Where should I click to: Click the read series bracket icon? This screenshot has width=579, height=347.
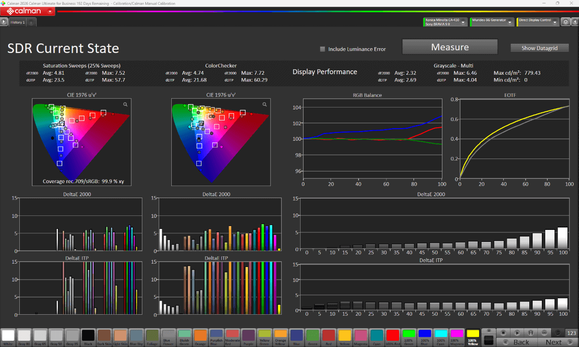tap(531, 333)
